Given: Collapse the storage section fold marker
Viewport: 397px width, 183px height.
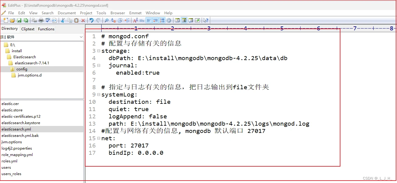Looking at the screenshot, I should [99, 51].
